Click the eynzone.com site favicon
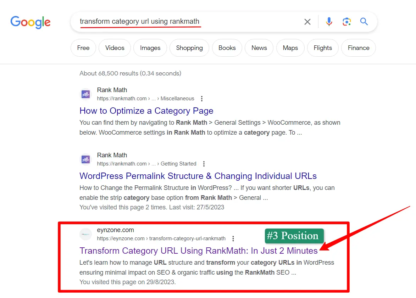 (x=86, y=234)
